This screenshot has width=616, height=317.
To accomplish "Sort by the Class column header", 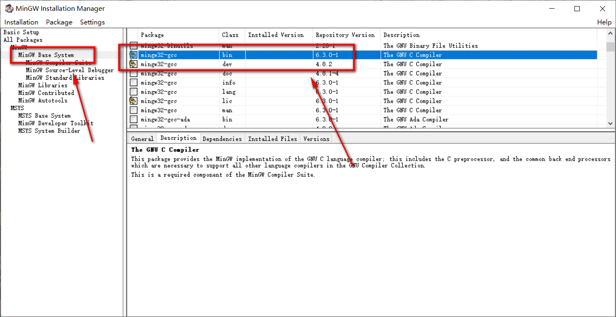I will coord(232,35).
